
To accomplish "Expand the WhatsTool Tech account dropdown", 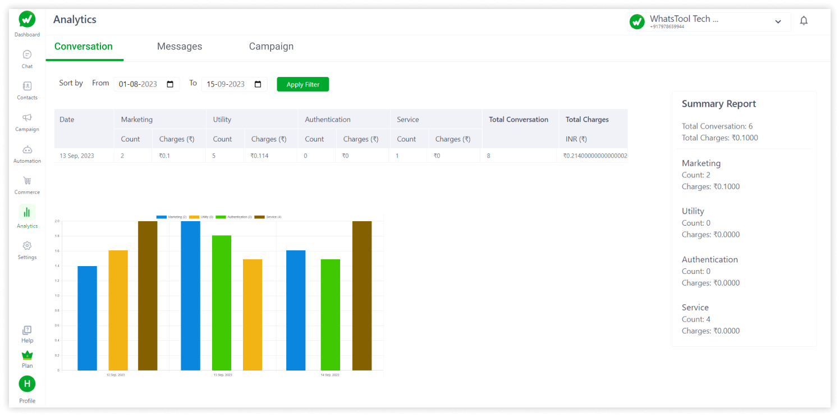I will [x=778, y=21].
